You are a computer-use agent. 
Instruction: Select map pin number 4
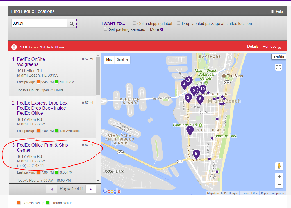point(184,84)
